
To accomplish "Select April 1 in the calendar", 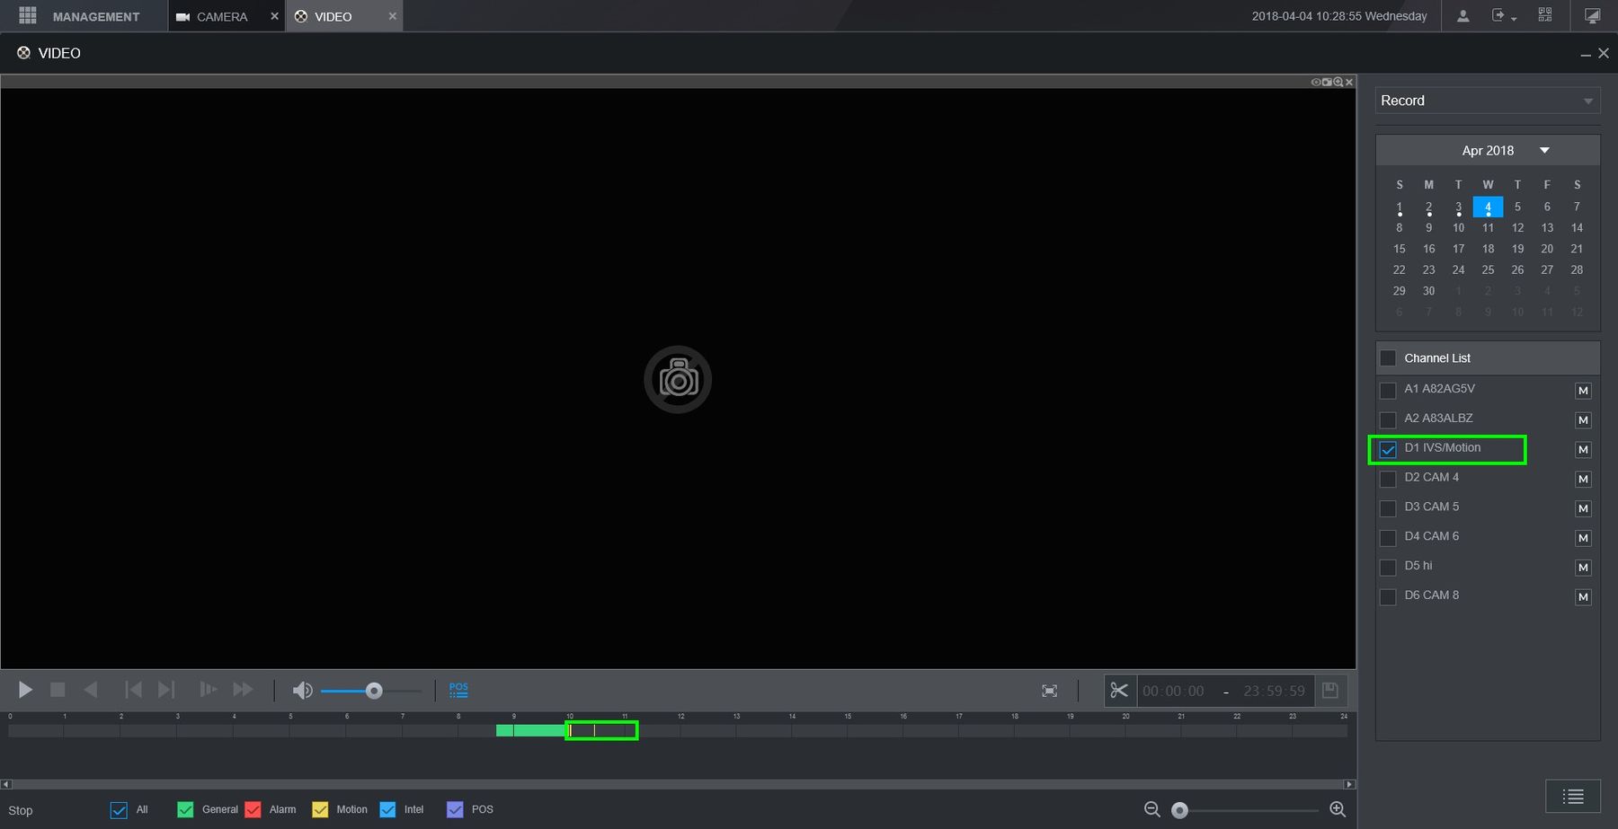I will tap(1400, 207).
